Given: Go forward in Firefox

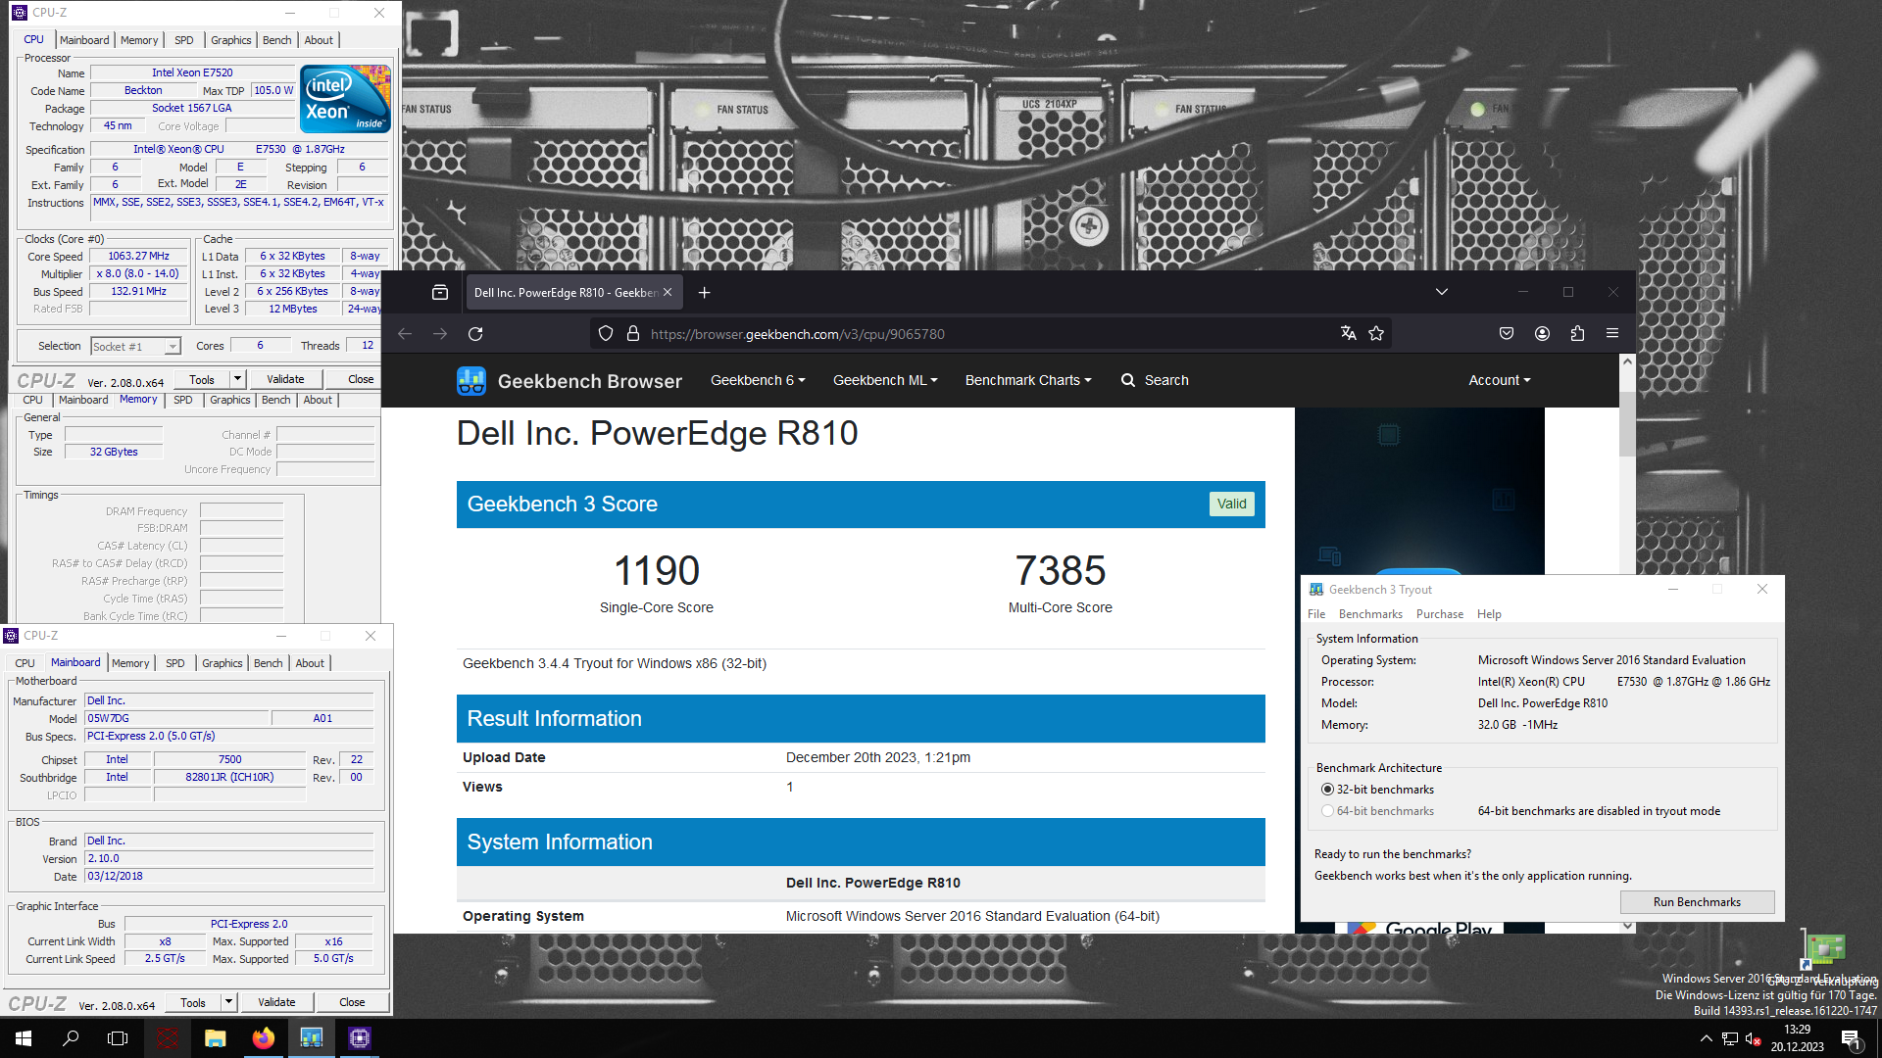Looking at the screenshot, I should coord(440,334).
